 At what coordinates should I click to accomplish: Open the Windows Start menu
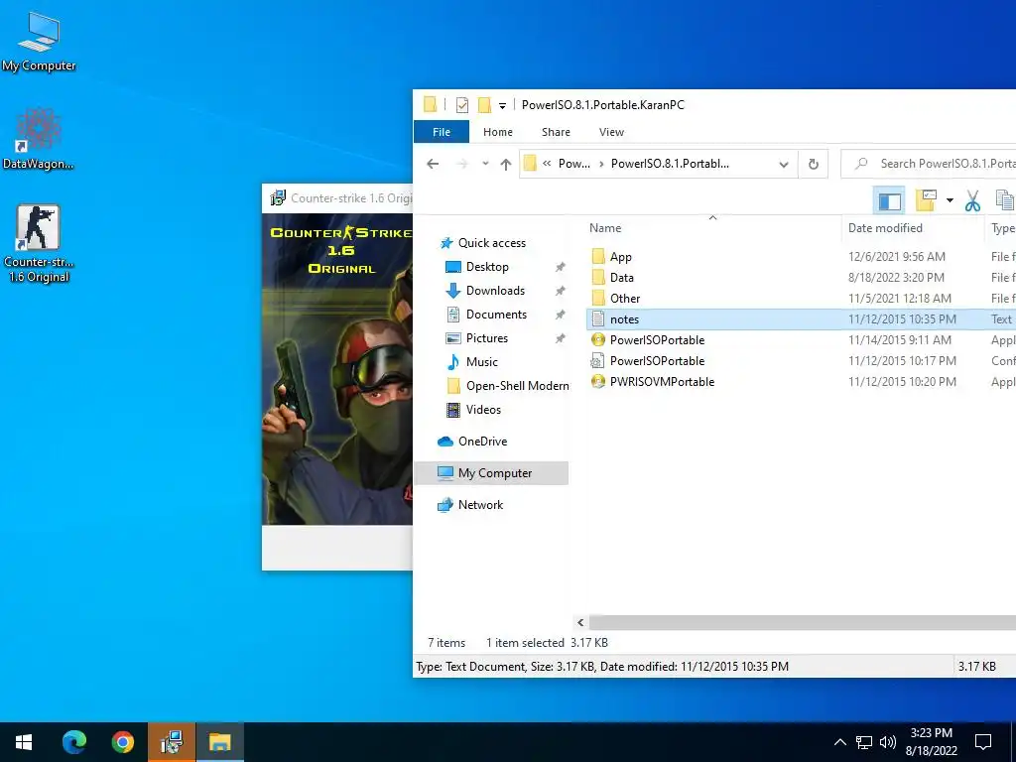click(24, 742)
